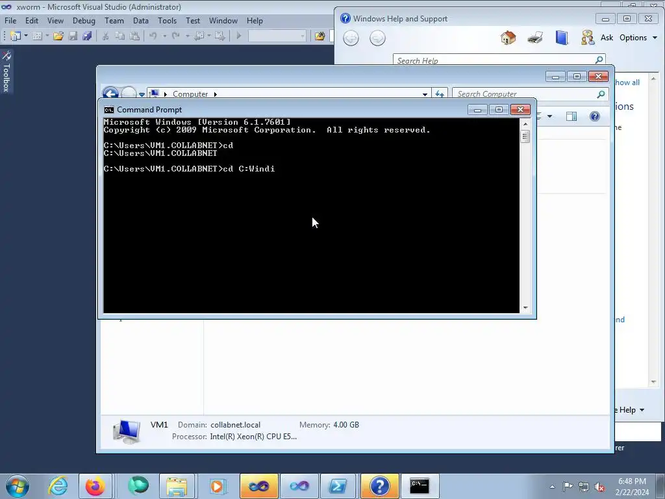Click the Undo arrow icon
The height and width of the screenshot is (499, 665).
153,36
